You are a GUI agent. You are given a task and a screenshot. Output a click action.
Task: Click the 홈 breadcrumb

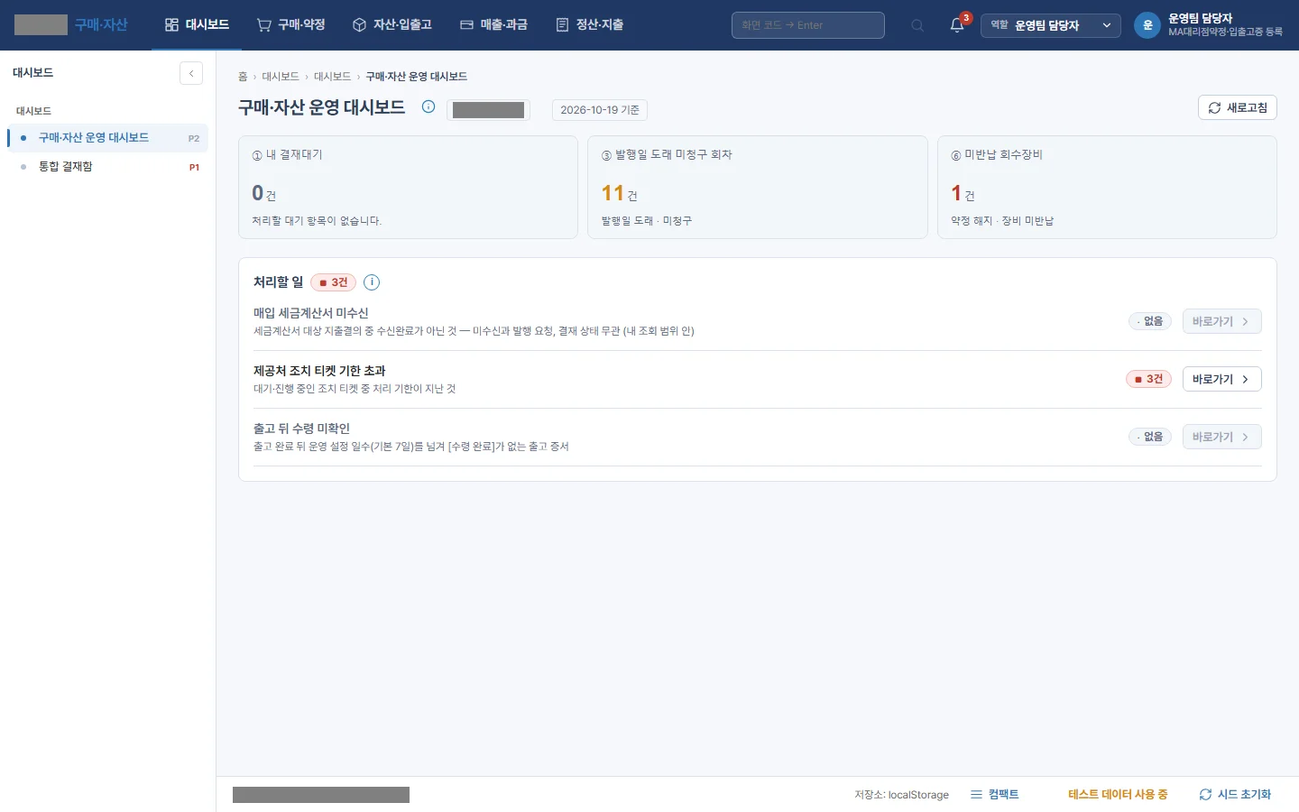243,77
